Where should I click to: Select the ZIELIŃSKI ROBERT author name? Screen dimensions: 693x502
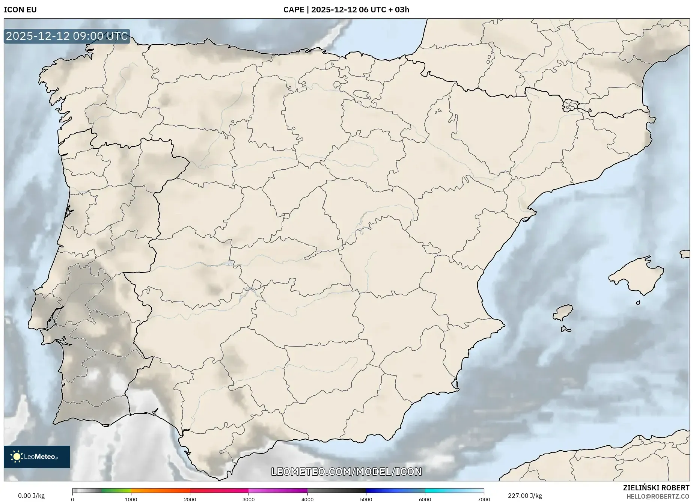tap(656, 488)
